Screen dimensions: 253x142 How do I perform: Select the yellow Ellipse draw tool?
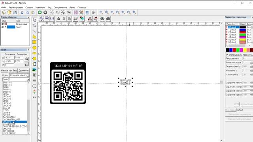(34, 53)
